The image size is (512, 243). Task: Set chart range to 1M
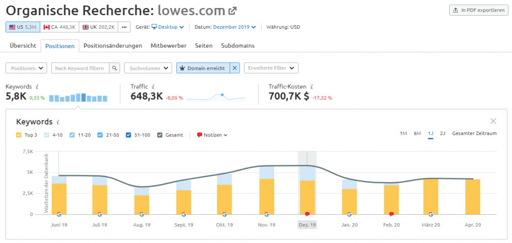(x=404, y=133)
